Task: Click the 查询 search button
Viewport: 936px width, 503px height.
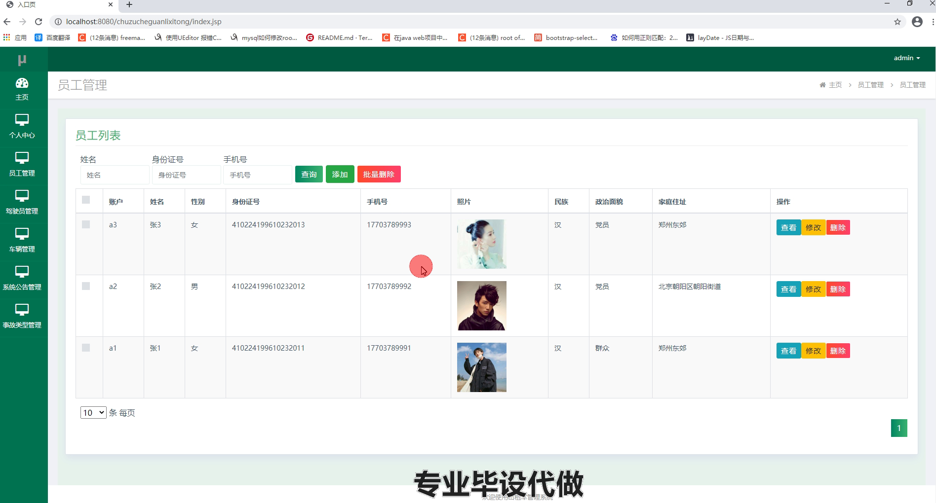Action: 309,174
